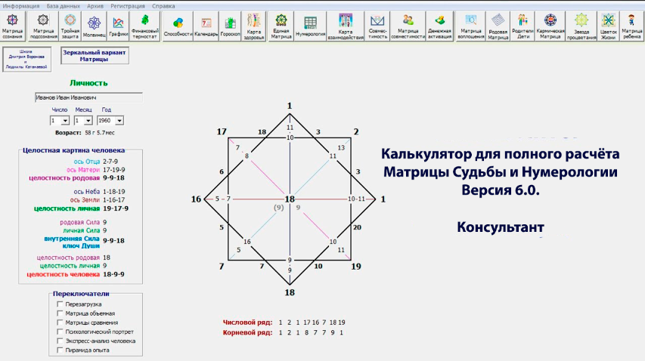Image resolution: width=645 pixels, height=361 pixels.
Task: Open the Информация menu
Action: [x=21, y=6]
